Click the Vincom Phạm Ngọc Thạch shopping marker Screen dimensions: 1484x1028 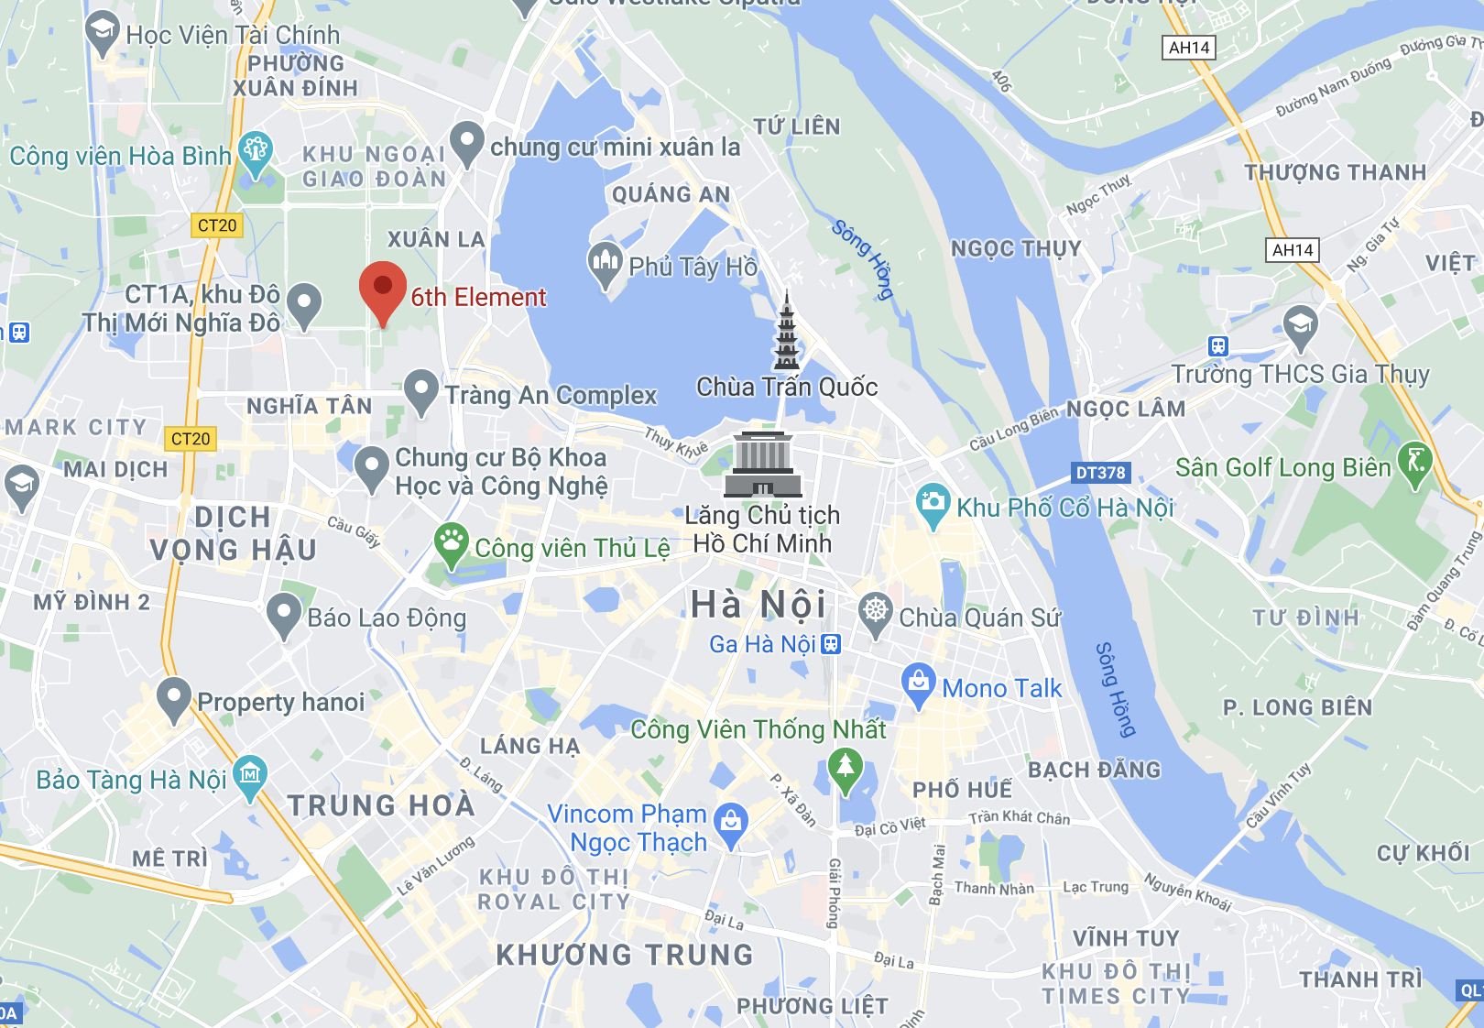pos(731,826)
